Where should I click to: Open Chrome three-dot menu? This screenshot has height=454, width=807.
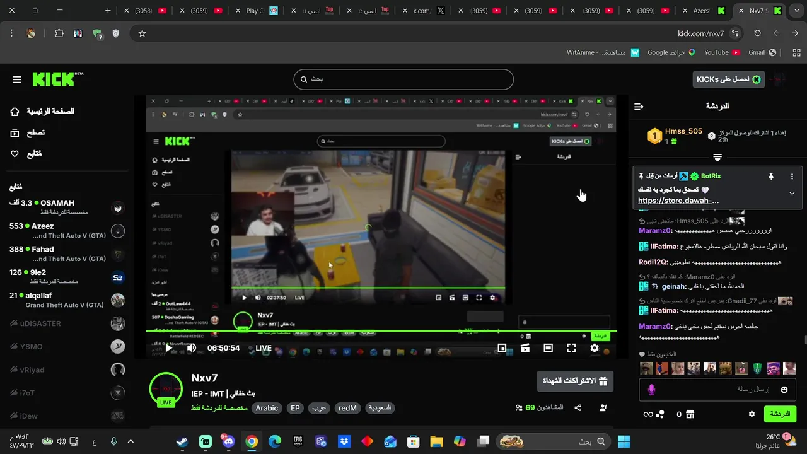point(11,33)
